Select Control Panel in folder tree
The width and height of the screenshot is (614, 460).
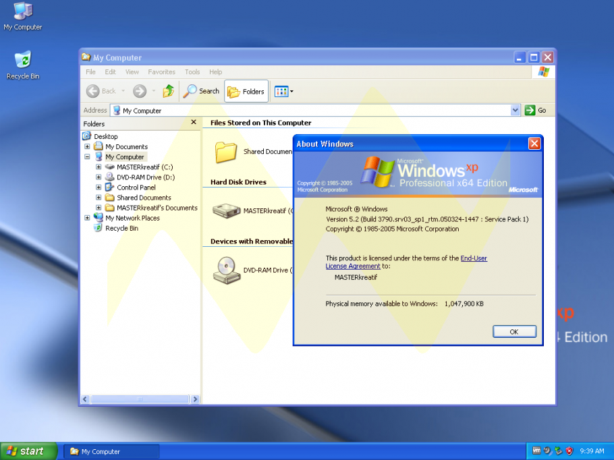pos(136,188)
